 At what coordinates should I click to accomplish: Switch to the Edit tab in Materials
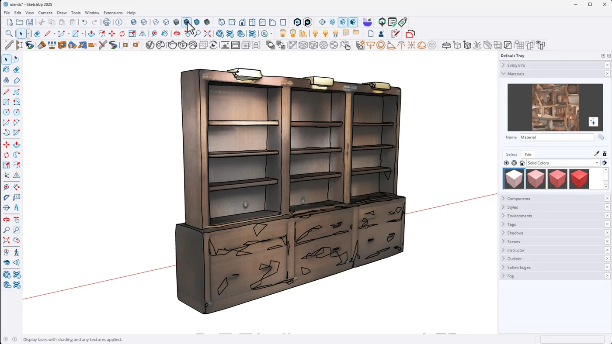pos(528,155)
